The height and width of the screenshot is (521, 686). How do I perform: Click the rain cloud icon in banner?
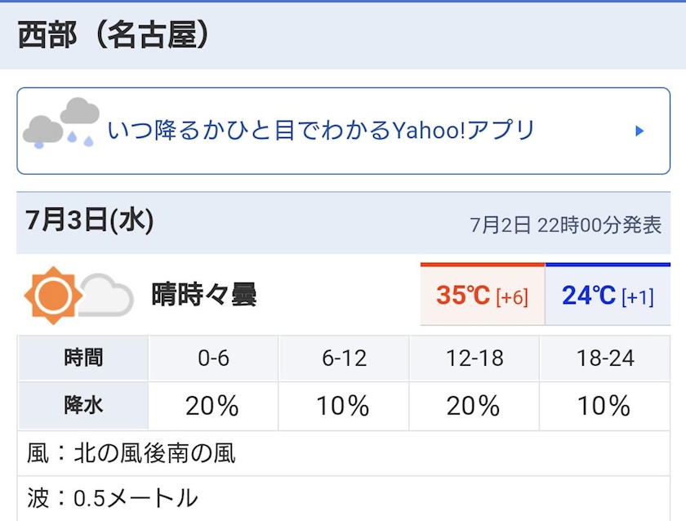(x=61, y=123)
